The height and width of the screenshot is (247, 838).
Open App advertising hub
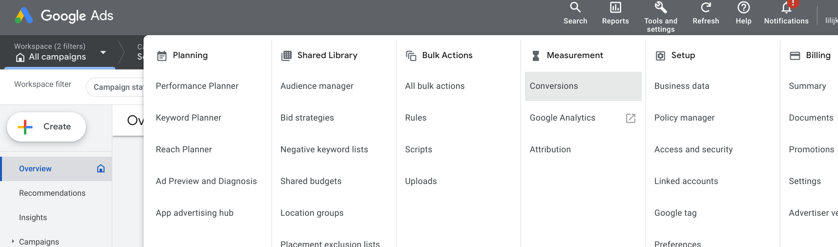[x=194, y=213]
